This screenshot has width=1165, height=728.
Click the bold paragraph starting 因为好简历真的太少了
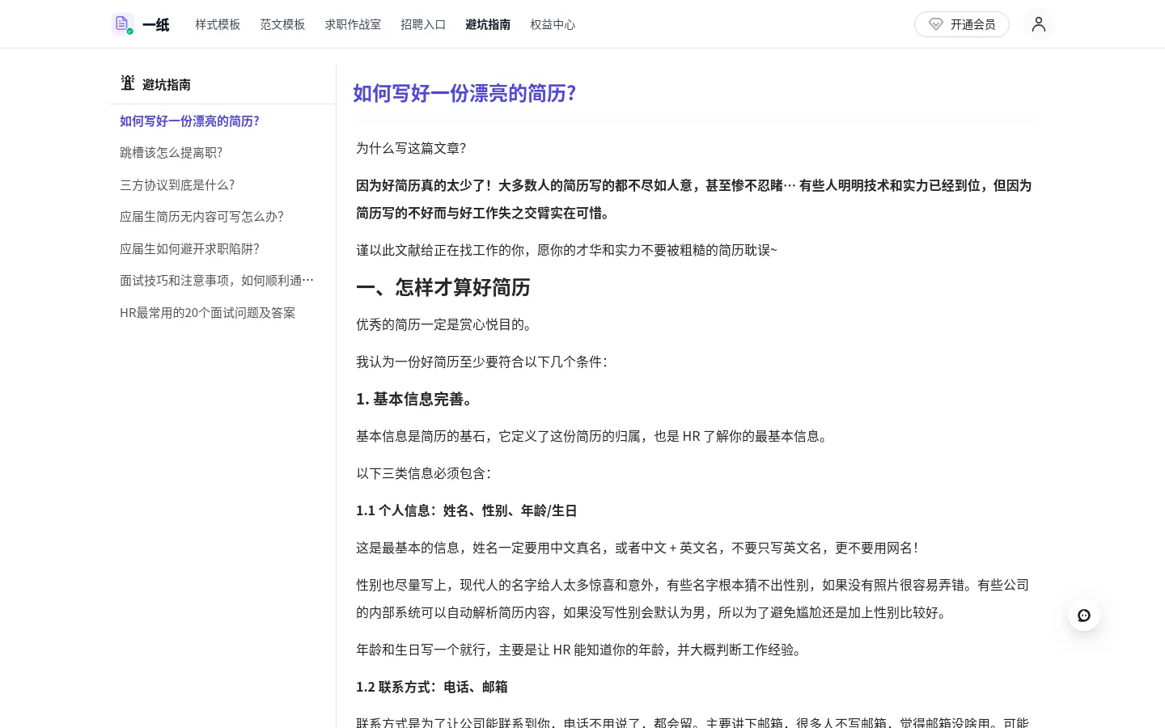tap(694, 199)
